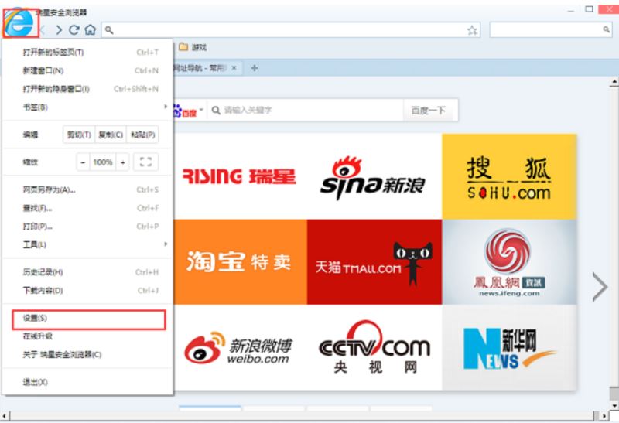
Task: Click the 百度一下 button
Action: (x=429, y=110)
